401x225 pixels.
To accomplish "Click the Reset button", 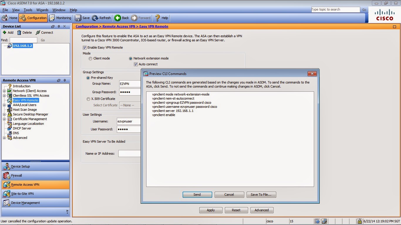I will (x=236, y=210).
